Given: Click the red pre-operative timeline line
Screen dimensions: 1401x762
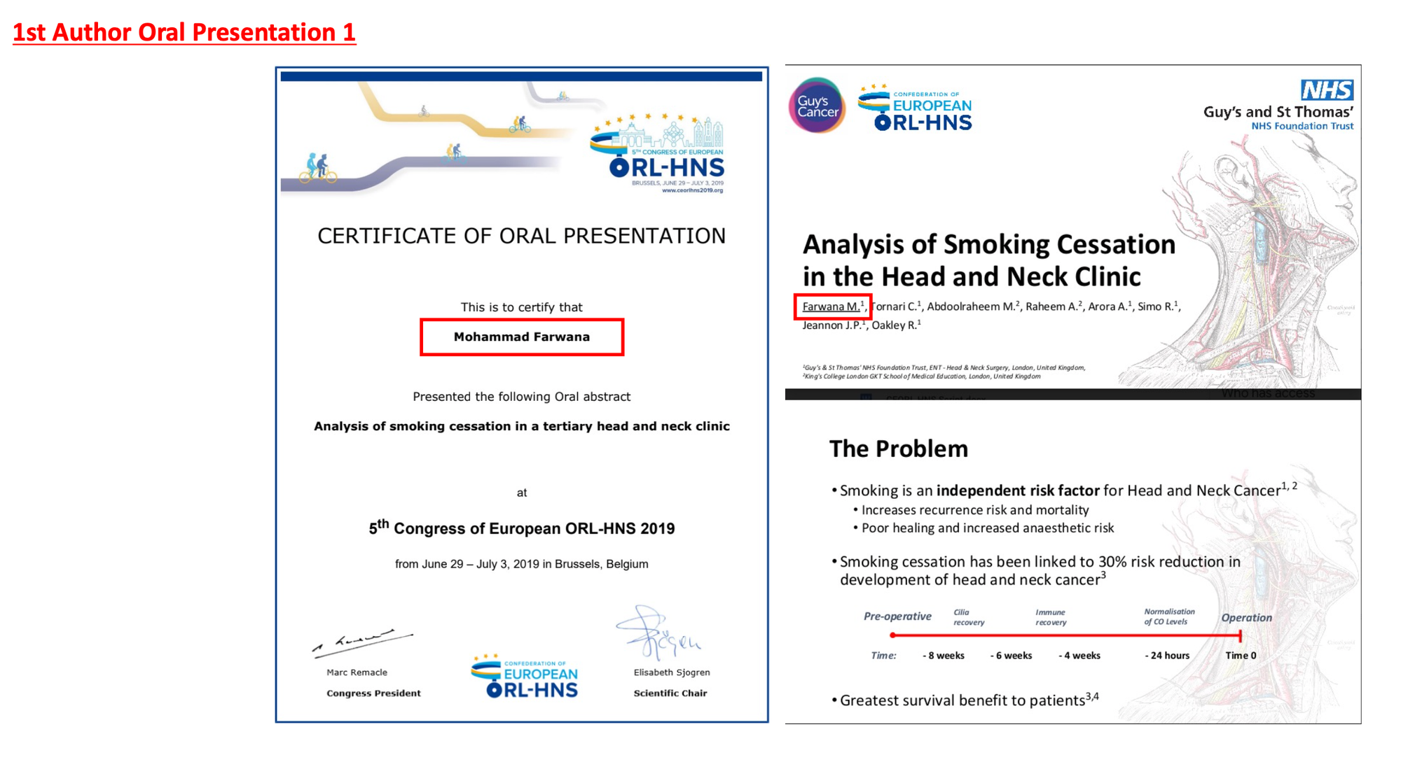Looking at the screenshot, I should (1065, 635).
